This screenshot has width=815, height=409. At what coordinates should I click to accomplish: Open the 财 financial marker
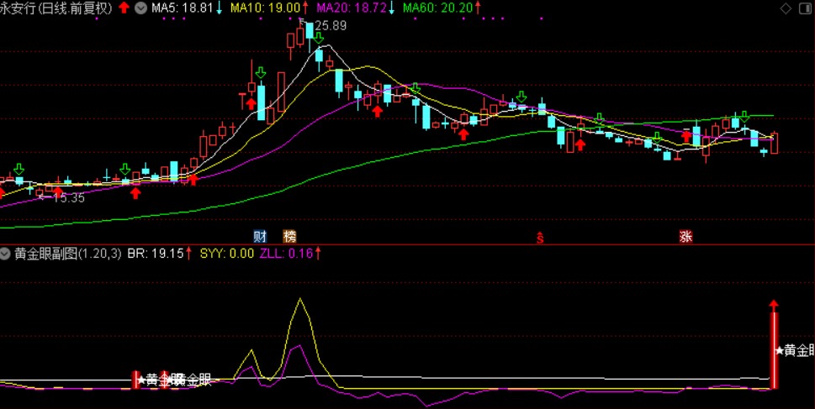260,237
